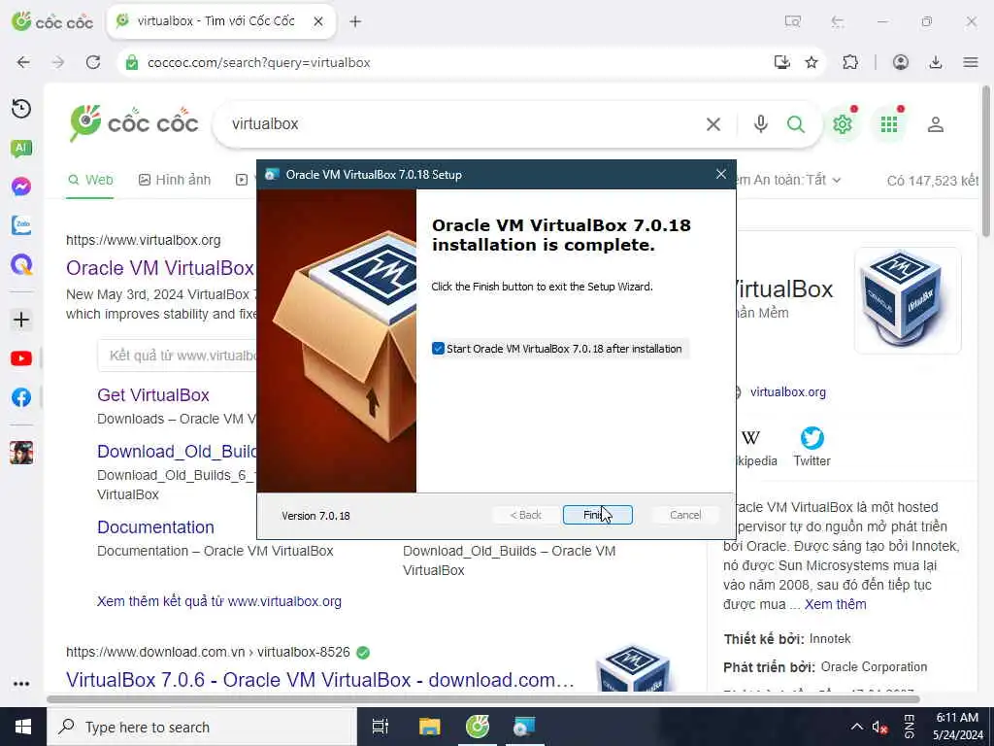Open the browser profile icon

click(x=900, y=62)
